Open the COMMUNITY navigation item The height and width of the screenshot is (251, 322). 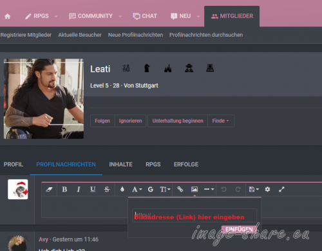[91, 16]
